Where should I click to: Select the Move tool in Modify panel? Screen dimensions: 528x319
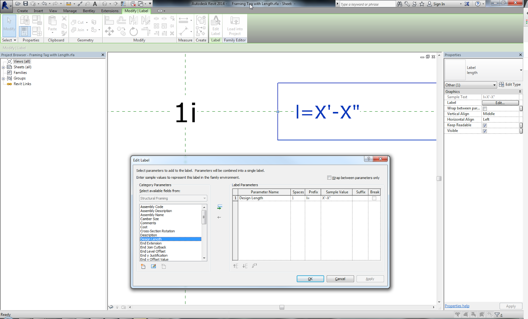[x=109, y=31]
